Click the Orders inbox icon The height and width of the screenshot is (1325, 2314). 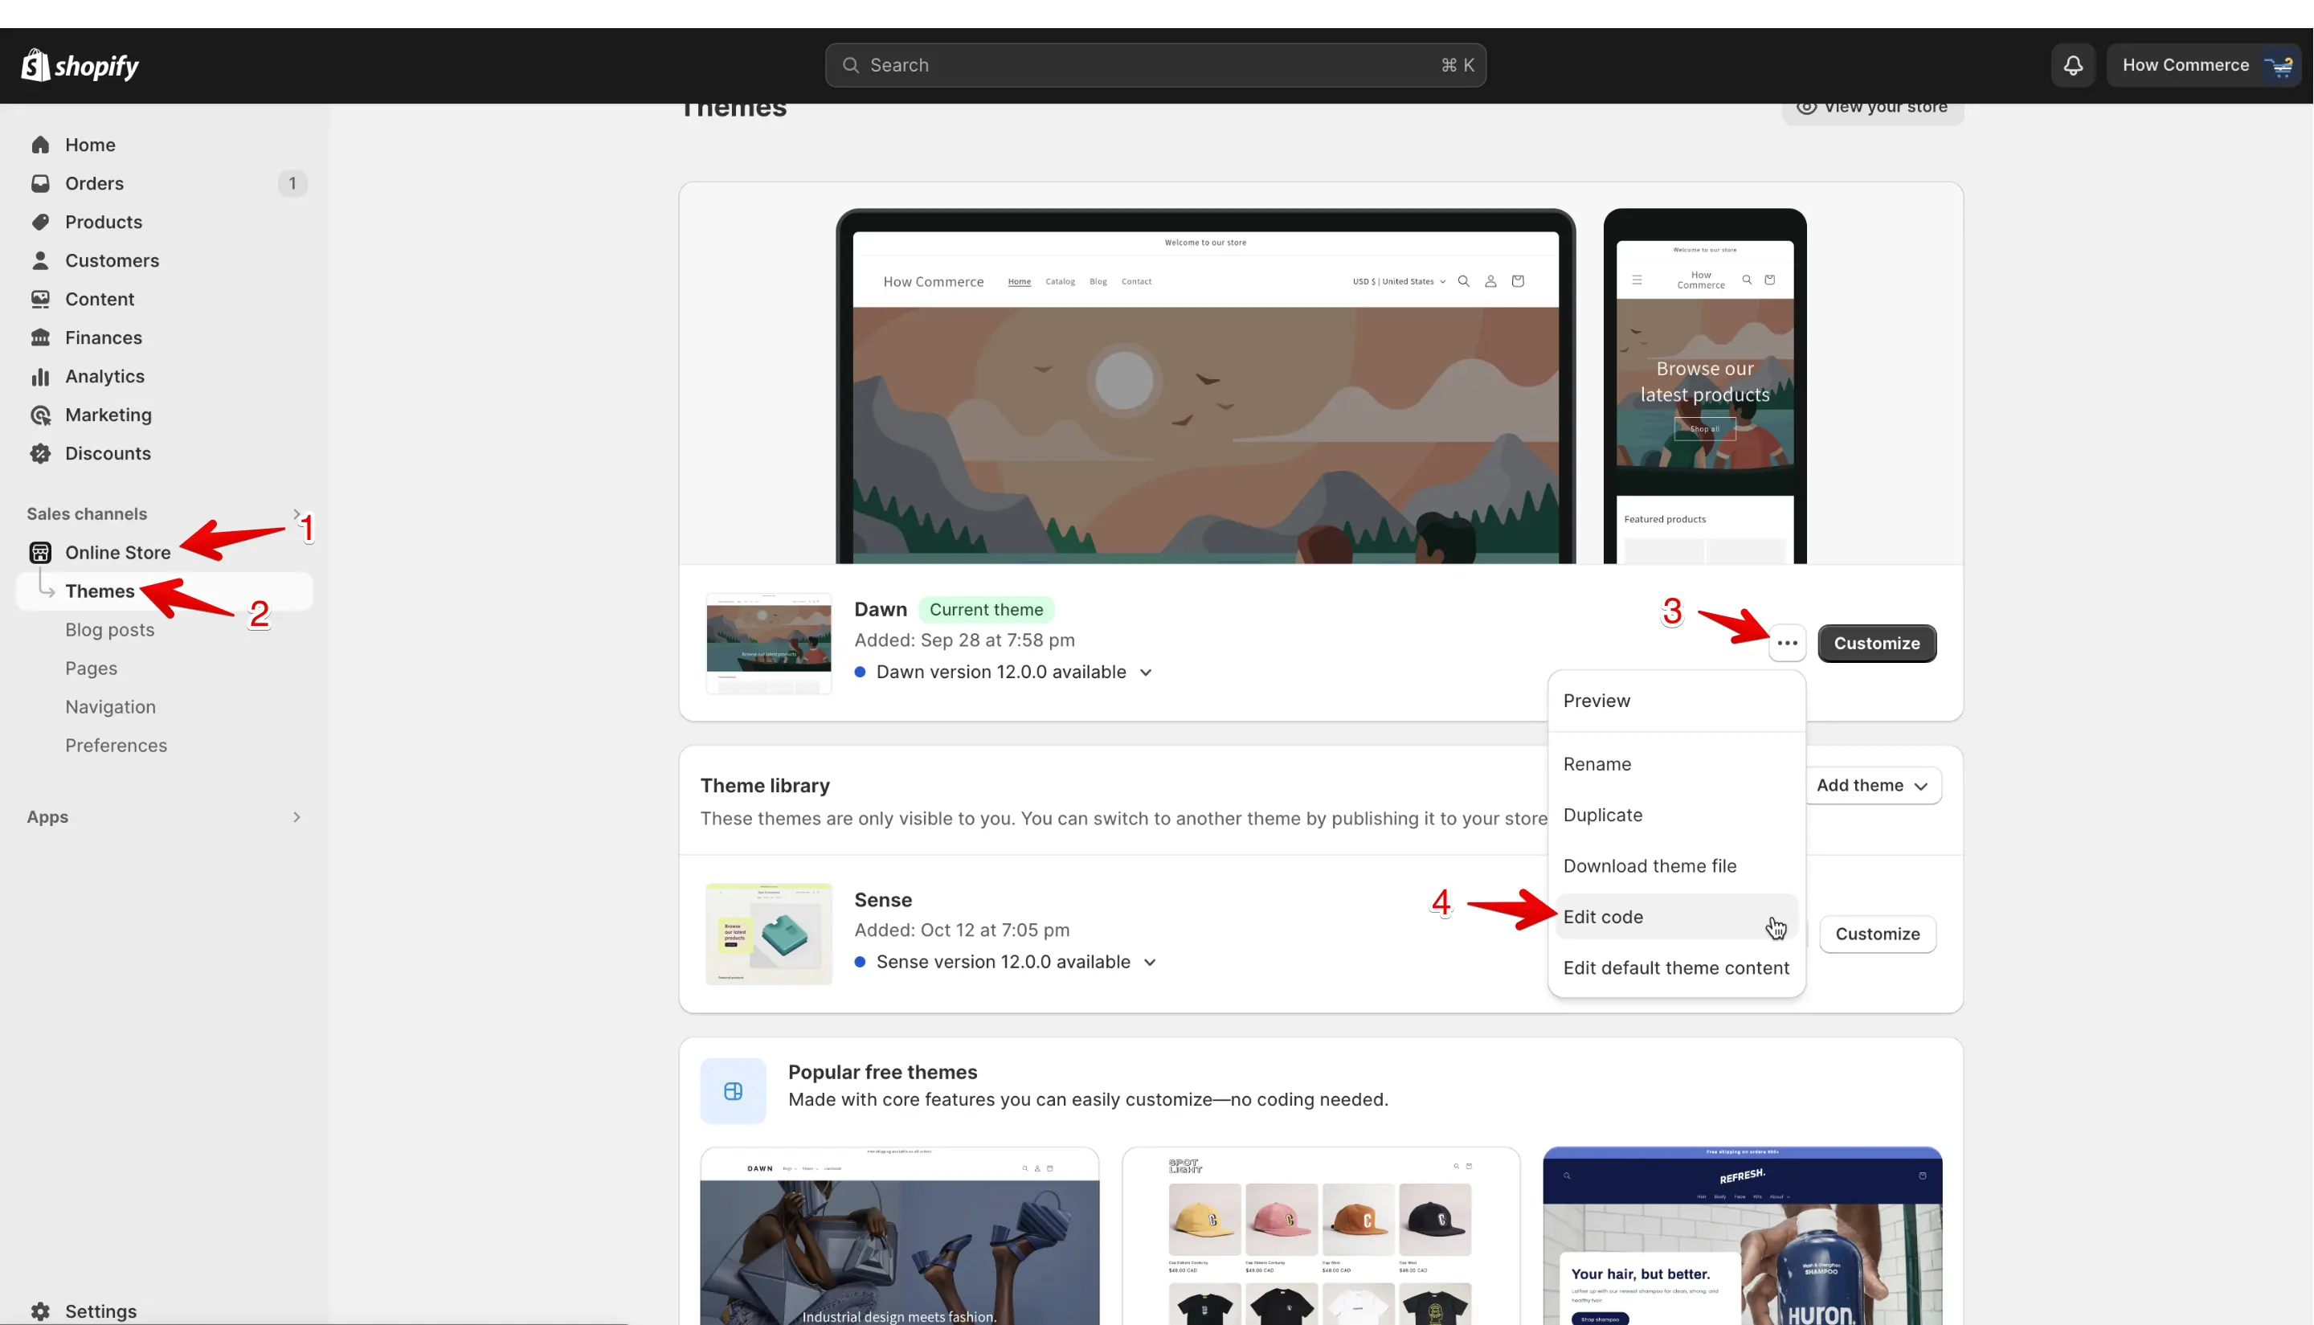pyautogui.click(x=40, y=183)
